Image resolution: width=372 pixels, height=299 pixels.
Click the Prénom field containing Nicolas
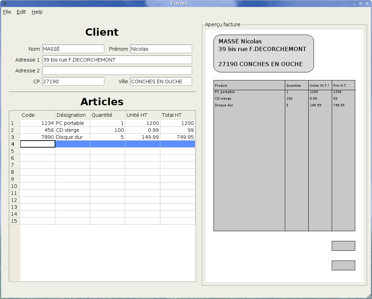click(161, 49)
